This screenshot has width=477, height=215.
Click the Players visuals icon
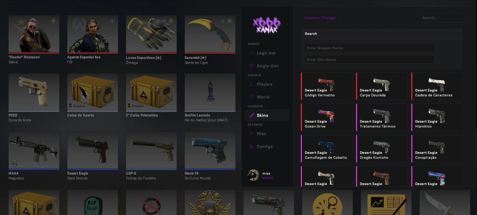(x=251, y=84)
